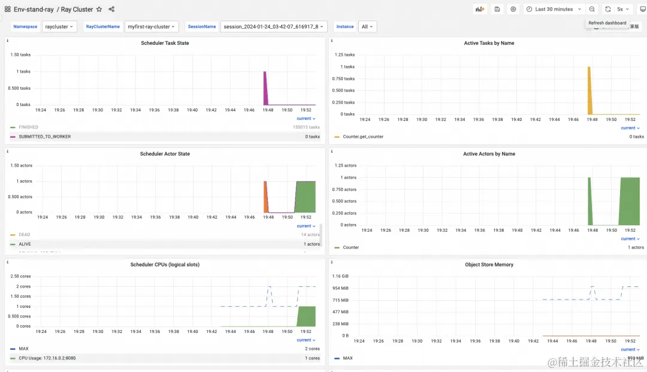Toggle DEAD series in actor legend
Viewport: 647px width, 372px height.
pyautogui.click(x=25, y=235)
